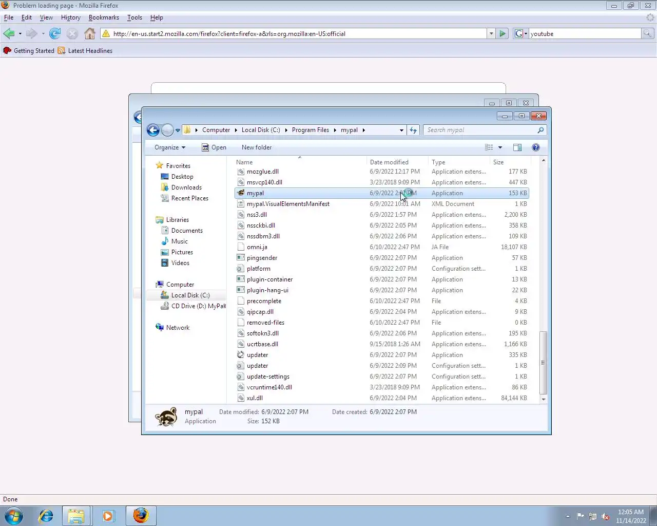Click Explorer refresh button next to address bar
Screen dimensions: 657x526
tap(413, 130)
